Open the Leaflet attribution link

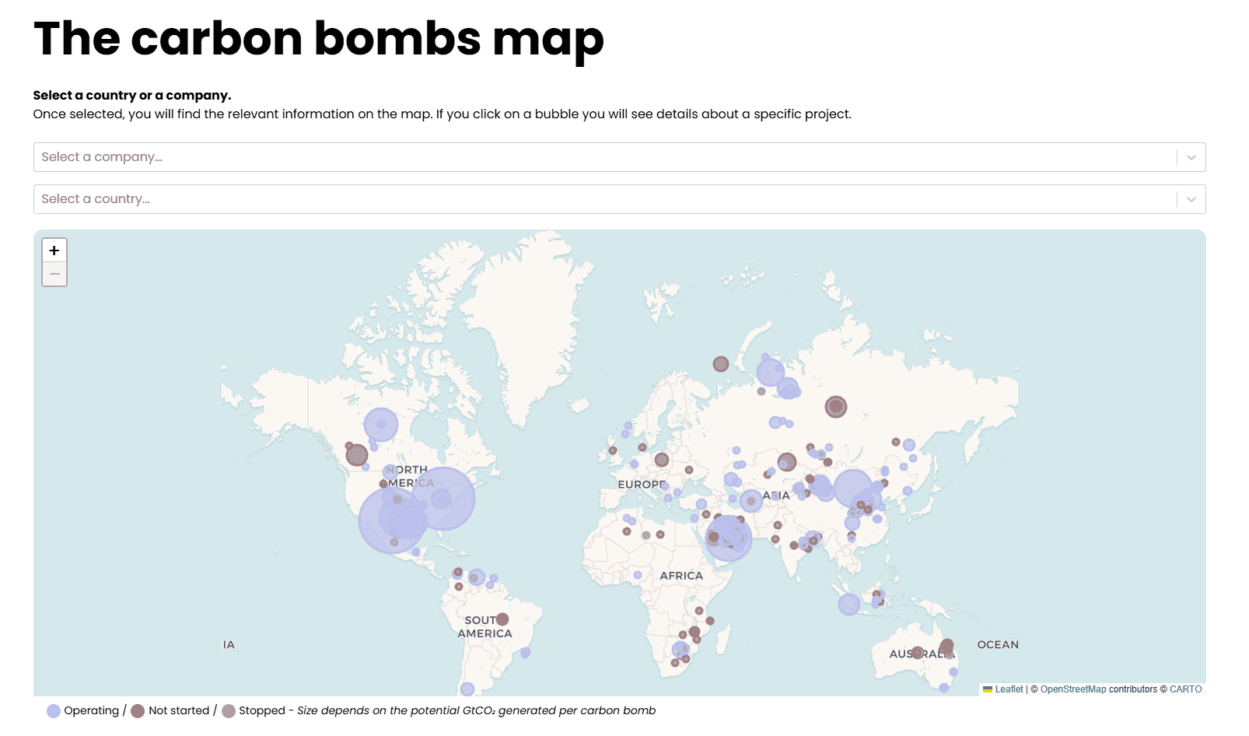[1009, 689]
